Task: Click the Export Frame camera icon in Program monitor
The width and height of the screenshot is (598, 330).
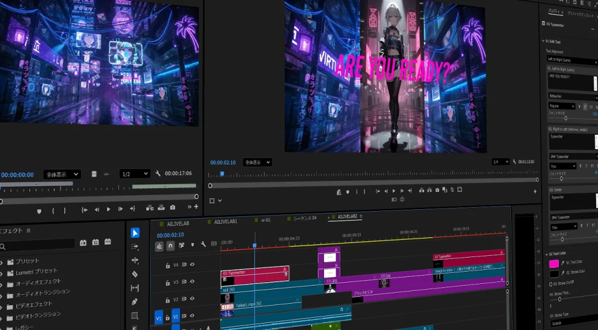Action: 437,190
